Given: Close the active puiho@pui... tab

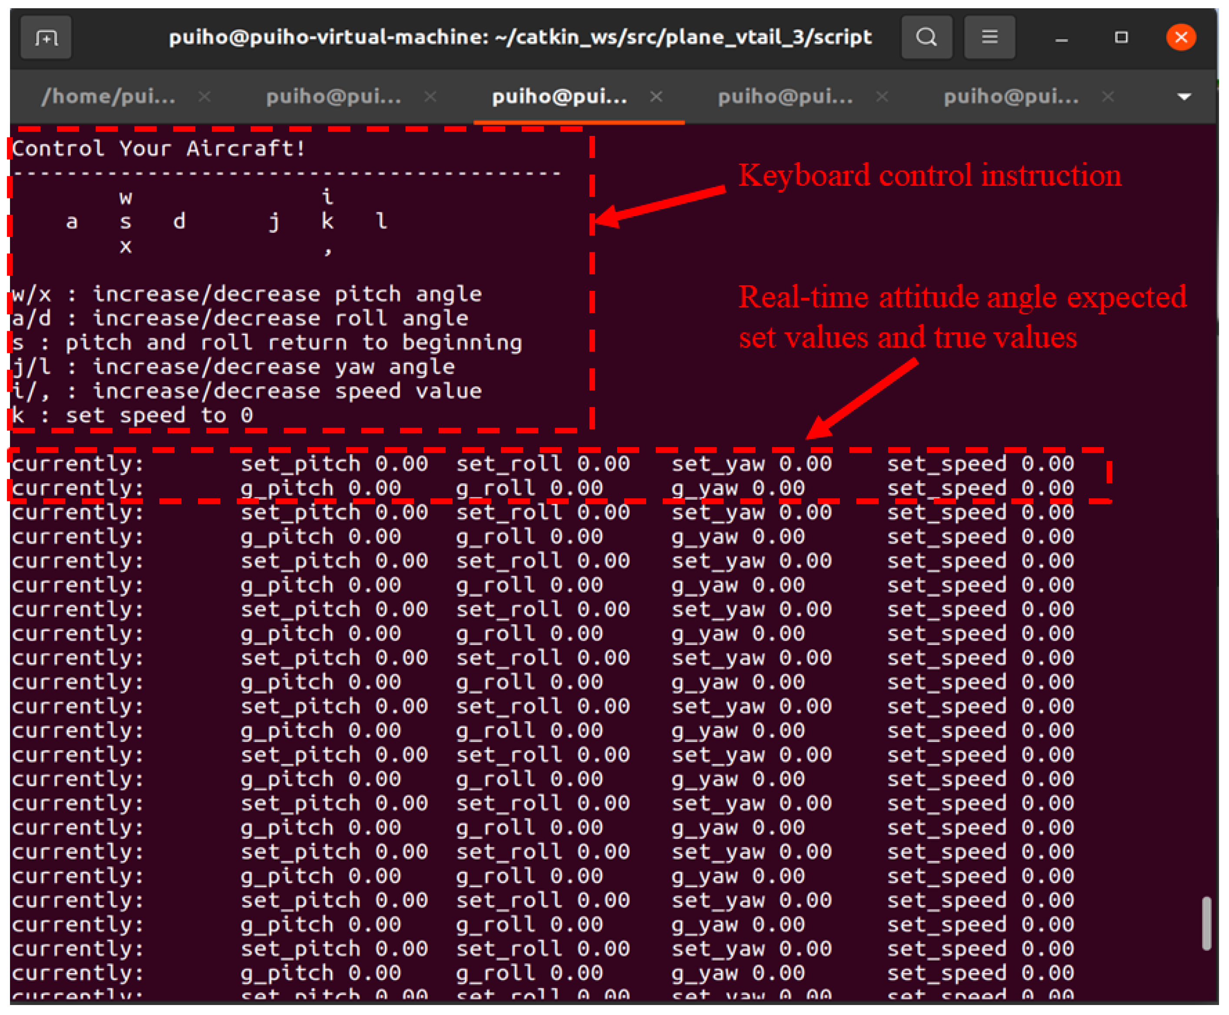Looking at the screenshot, I should point(656,96).
